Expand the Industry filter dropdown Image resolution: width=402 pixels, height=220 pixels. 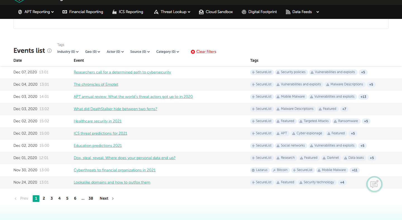[x=68, y=52]
